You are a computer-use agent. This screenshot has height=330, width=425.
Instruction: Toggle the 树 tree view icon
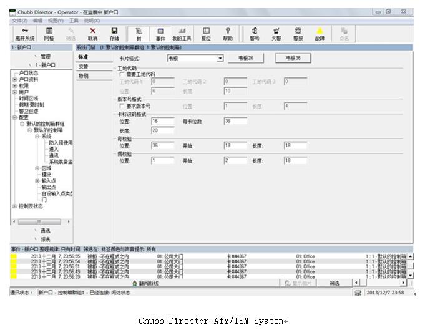[139, 31]
